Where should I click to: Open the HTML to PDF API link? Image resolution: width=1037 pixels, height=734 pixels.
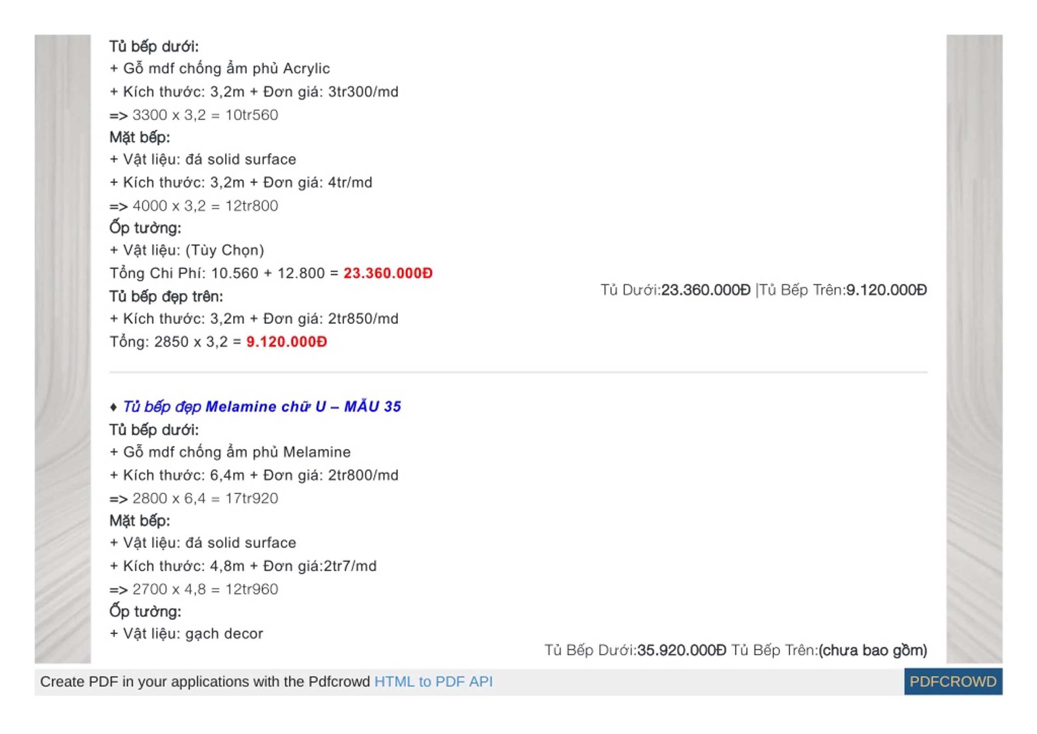[x=433, y=681]
